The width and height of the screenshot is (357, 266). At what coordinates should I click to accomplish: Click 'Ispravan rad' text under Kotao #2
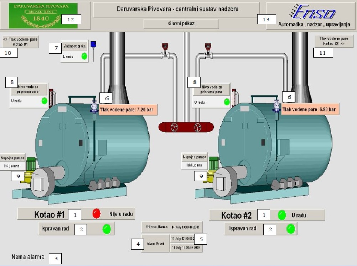243,228
